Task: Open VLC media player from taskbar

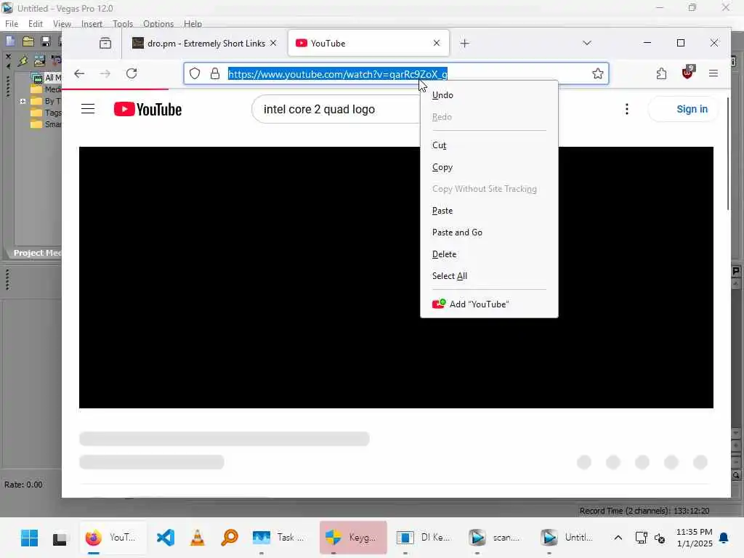Action: [x=198, y=538]
